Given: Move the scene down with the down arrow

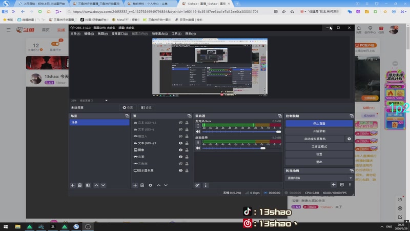Looking at the screenshot, I should [x=104, y=185].
